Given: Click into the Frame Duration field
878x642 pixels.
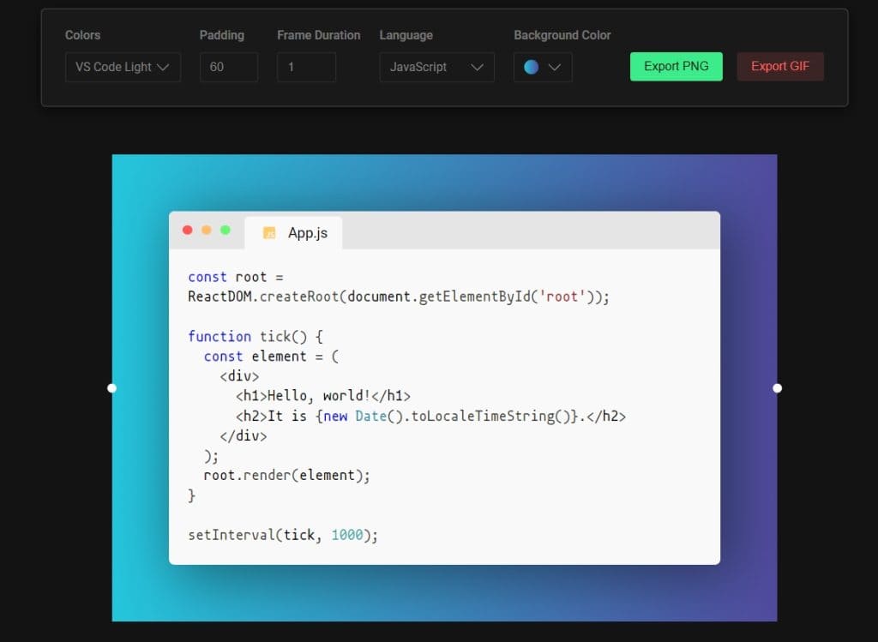Looking at the screenshot, I should (x=306, y=67).
